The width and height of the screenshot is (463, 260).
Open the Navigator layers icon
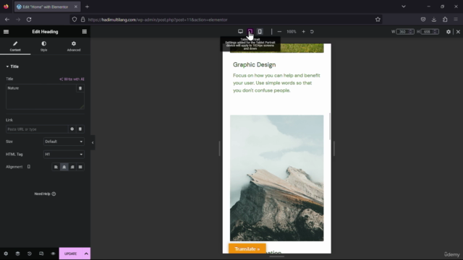click(17, 253)
